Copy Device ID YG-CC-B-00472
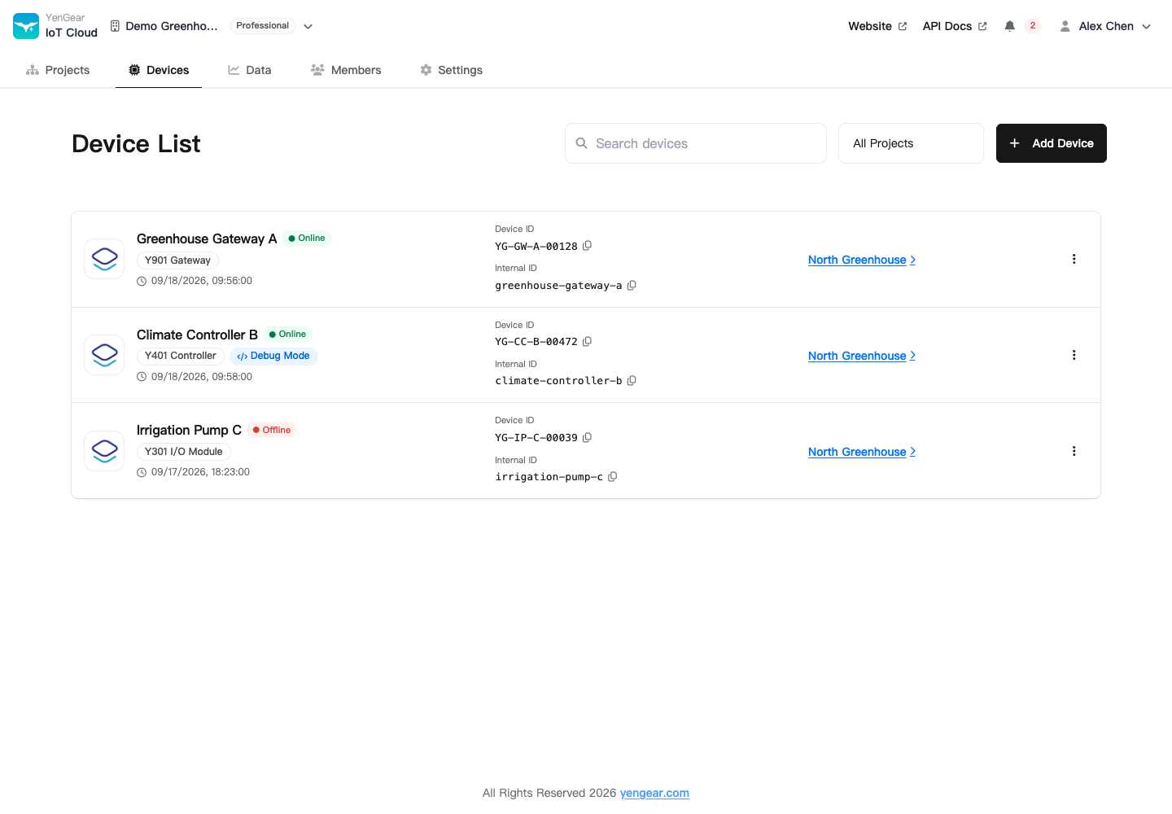 click(587, 342)
